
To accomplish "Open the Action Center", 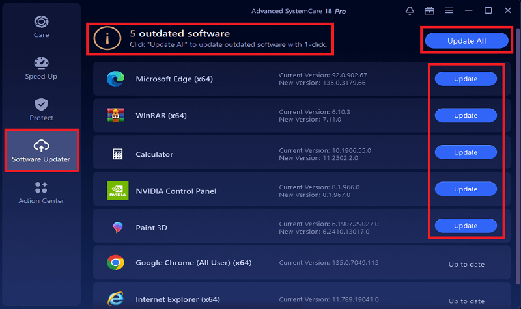I will pos(41,193).
